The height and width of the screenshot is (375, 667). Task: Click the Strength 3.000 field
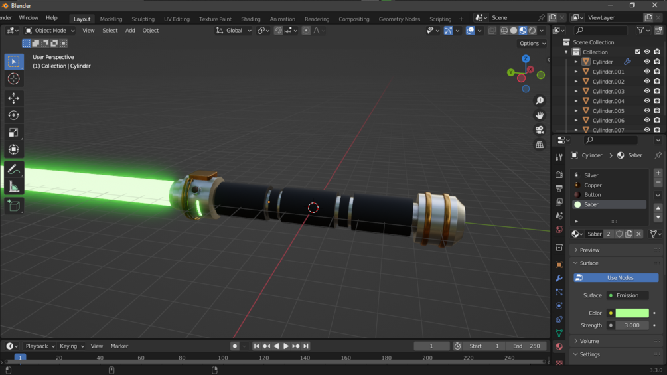632,325
